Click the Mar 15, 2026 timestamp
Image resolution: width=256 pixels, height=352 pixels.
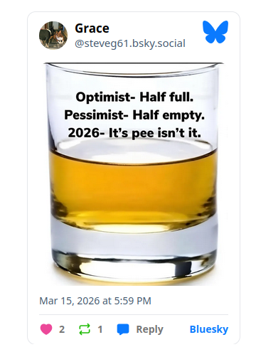[95, 301]
